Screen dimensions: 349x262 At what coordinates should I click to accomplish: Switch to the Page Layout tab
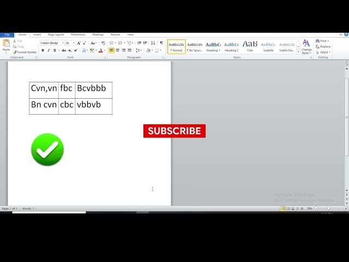[56, 35]
